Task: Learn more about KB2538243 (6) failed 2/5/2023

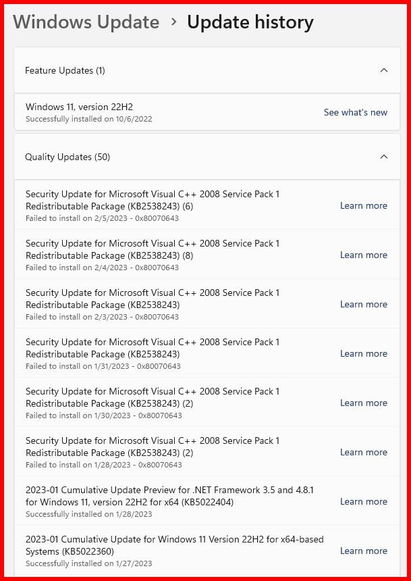Action: 364,205
